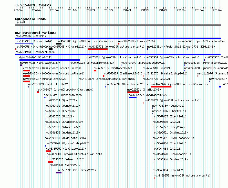Select nsv4470488 gnomAD label

75,154
